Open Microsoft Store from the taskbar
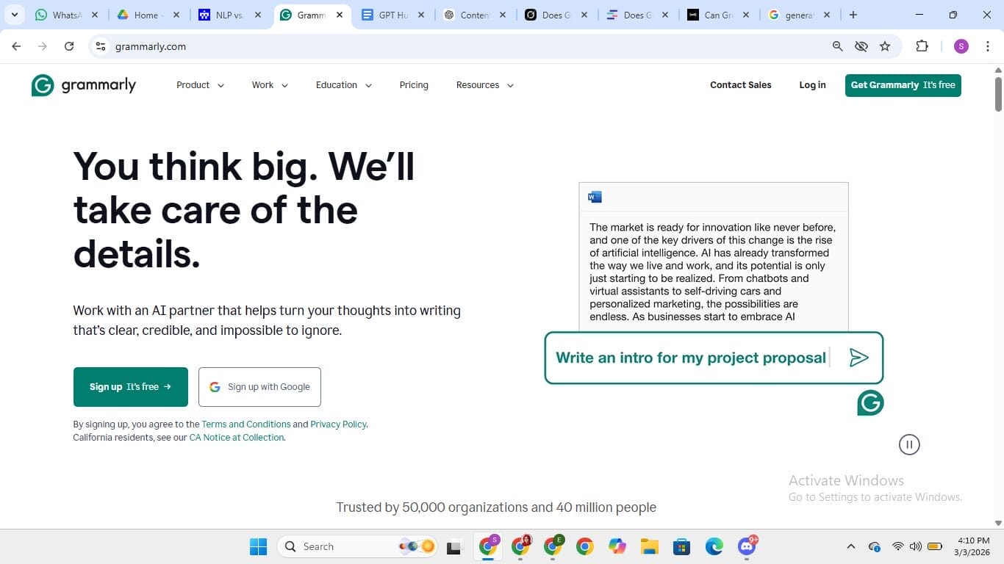This screenshot has width=1004, height=564. (682, 546)
